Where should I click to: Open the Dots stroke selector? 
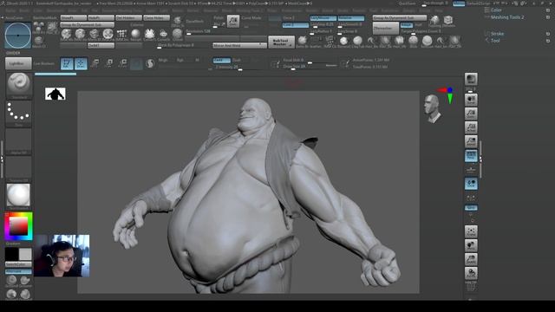click(x=19, y=114)
